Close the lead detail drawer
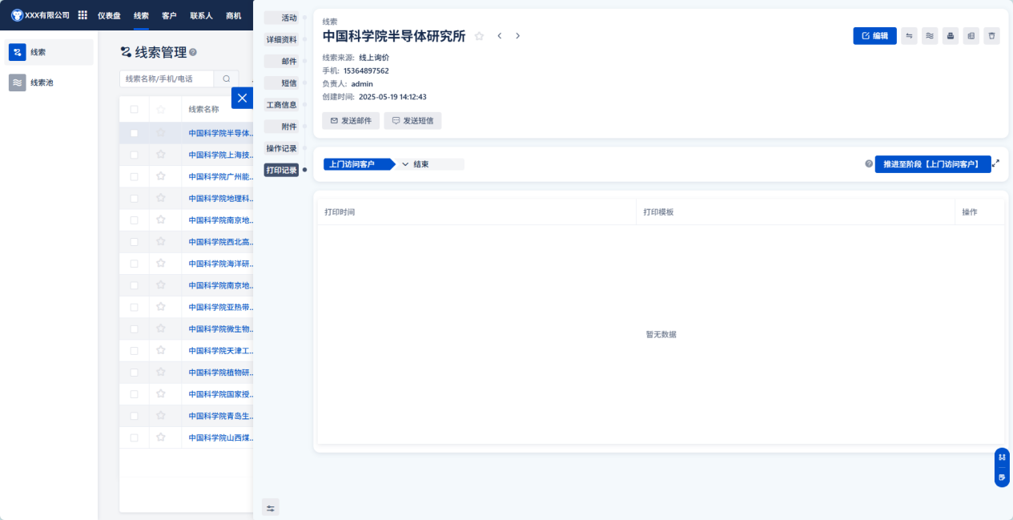The height and width of the screenshot is (520, 1013). click(242, 98)
